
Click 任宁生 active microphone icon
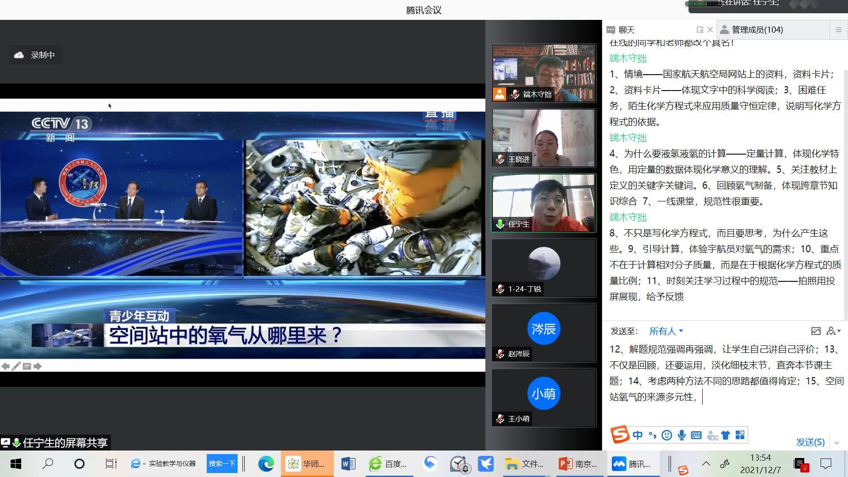tap(500, 224)
